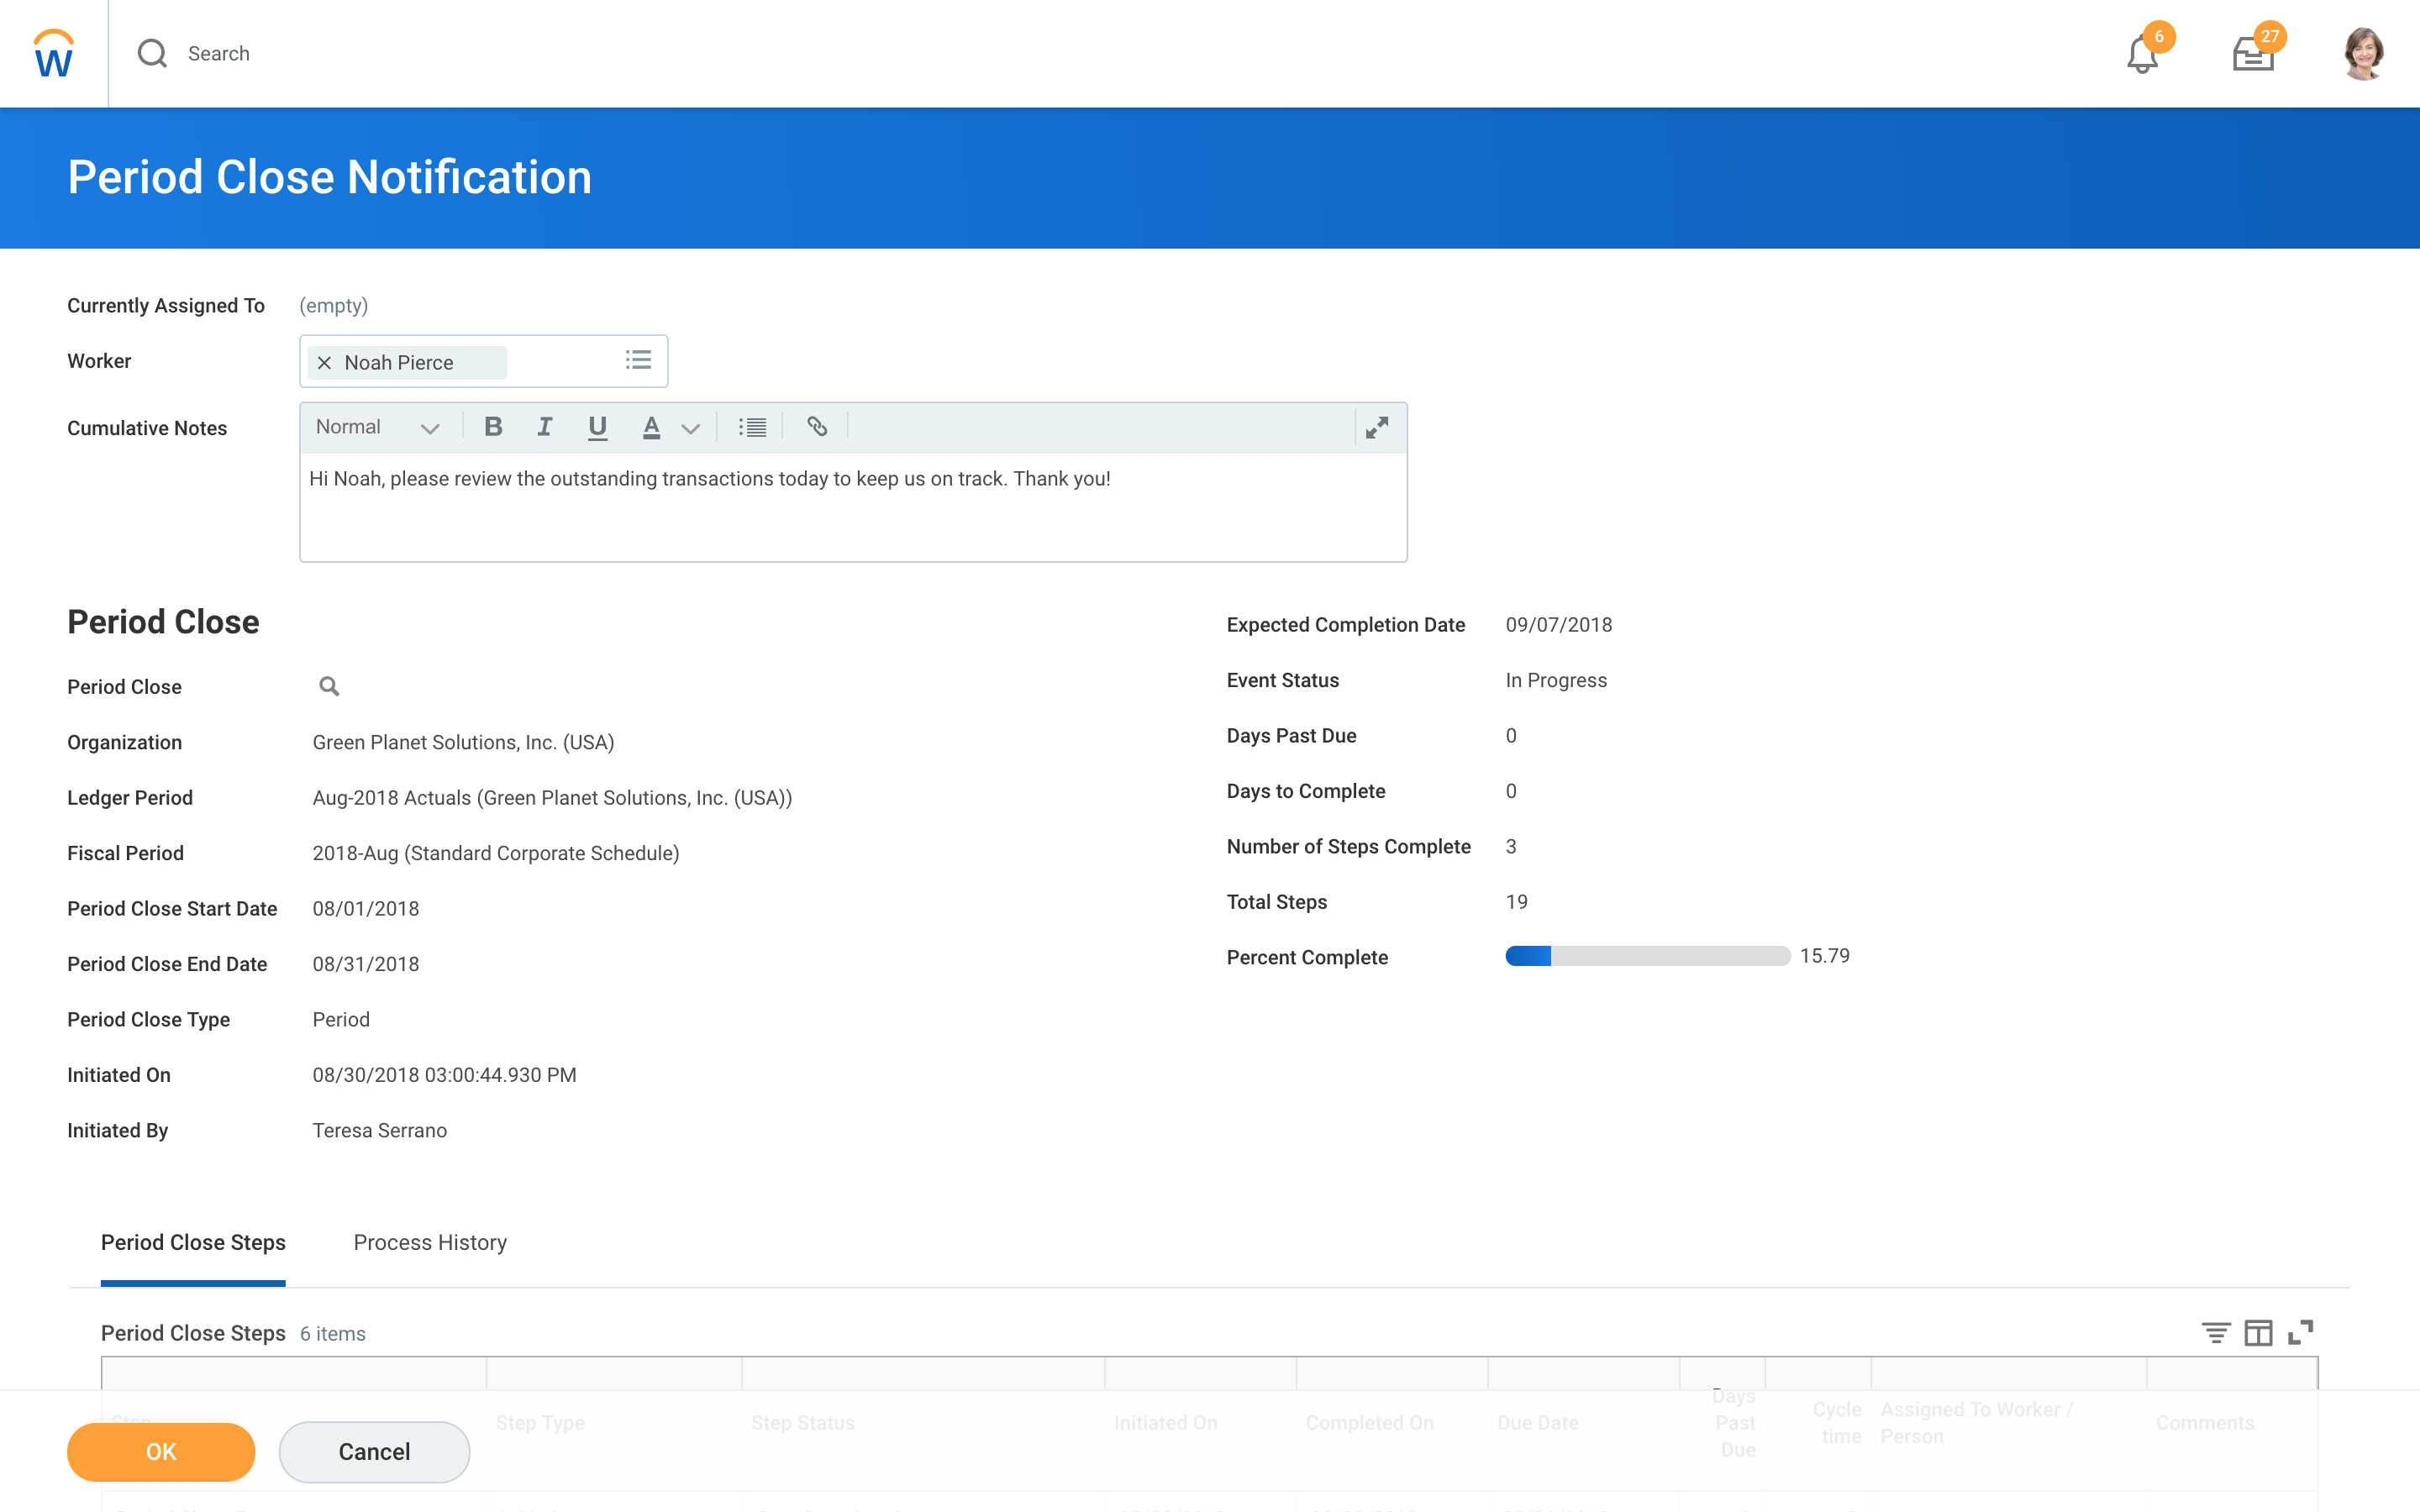Click the orange OK button

161,1451
